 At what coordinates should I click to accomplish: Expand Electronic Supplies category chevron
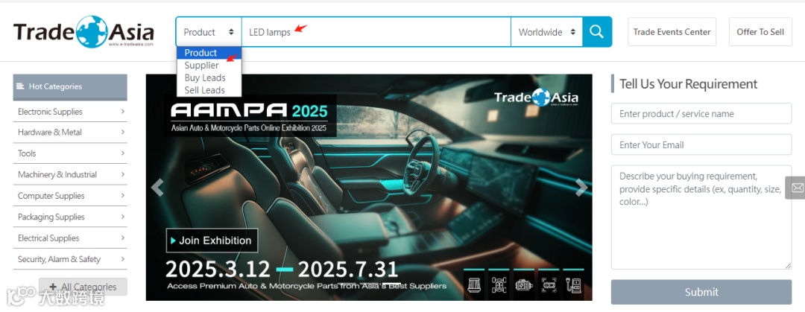click(123, 111)
